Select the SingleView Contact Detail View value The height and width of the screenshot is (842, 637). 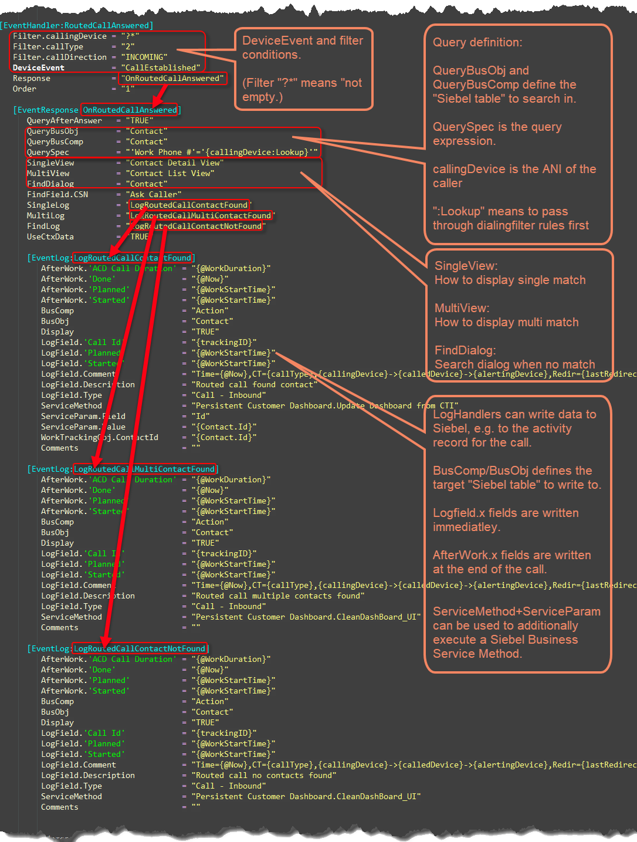[x=176, y=163]
